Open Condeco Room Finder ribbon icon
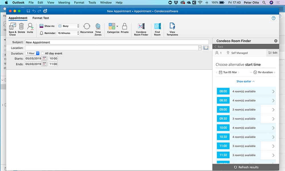Screen dimensions: 285x171 (x=141, y=26)
